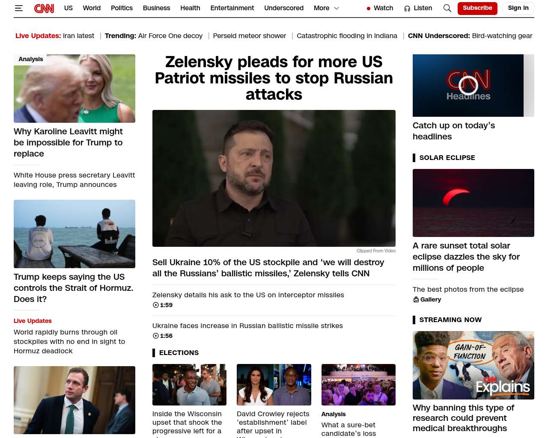Click the Subscribe button

click(477, 8)
